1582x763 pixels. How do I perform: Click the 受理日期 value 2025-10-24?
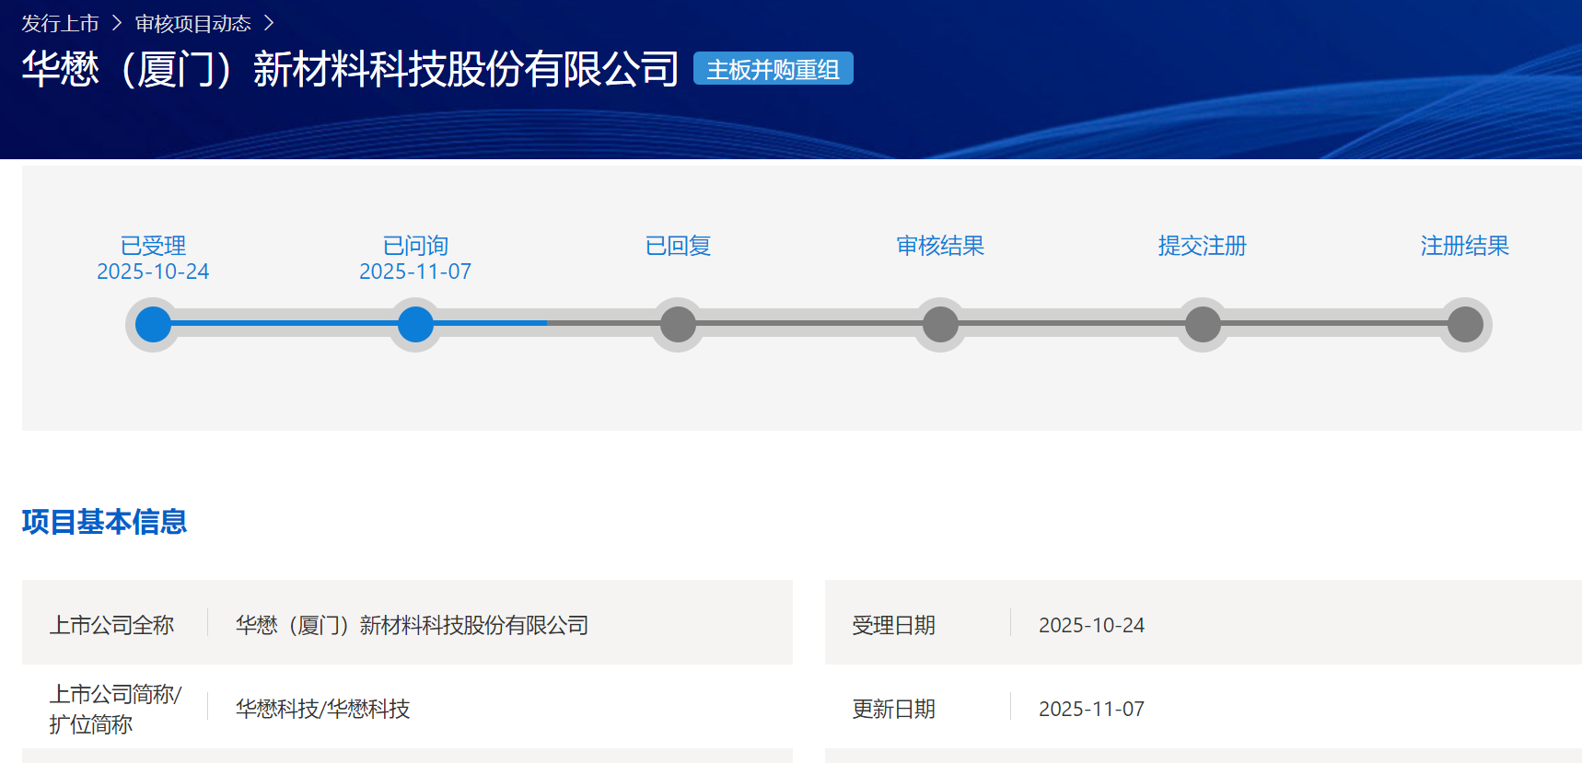click(1091, 625)
